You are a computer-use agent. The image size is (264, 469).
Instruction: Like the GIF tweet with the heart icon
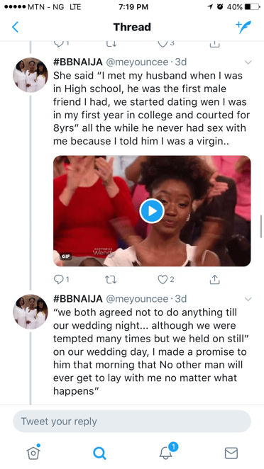166,279
